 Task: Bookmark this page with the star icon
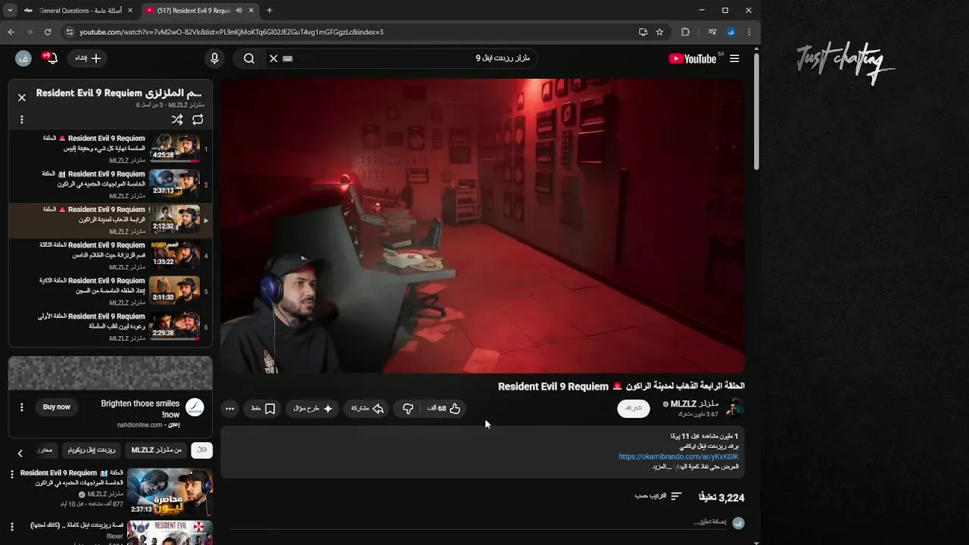(x=659, y=32)
